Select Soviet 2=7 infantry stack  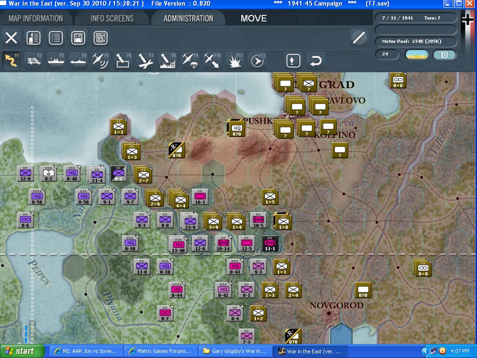(143, 175)
